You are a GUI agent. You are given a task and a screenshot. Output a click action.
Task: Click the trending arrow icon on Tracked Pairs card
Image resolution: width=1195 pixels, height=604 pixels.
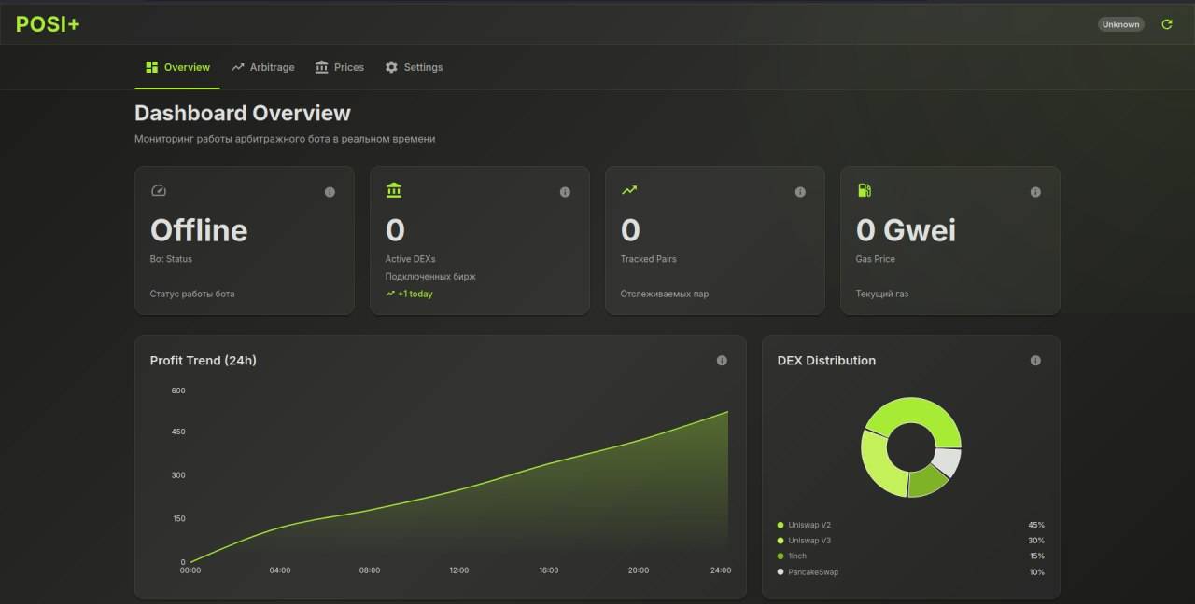point(629,191)
